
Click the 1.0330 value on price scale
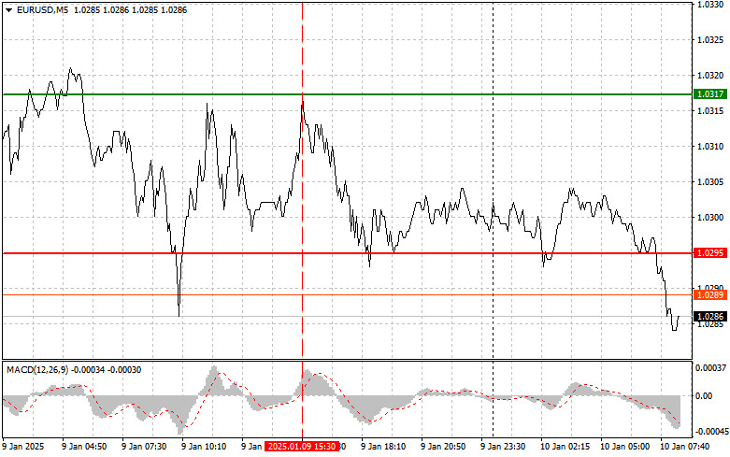coord(711,5)
